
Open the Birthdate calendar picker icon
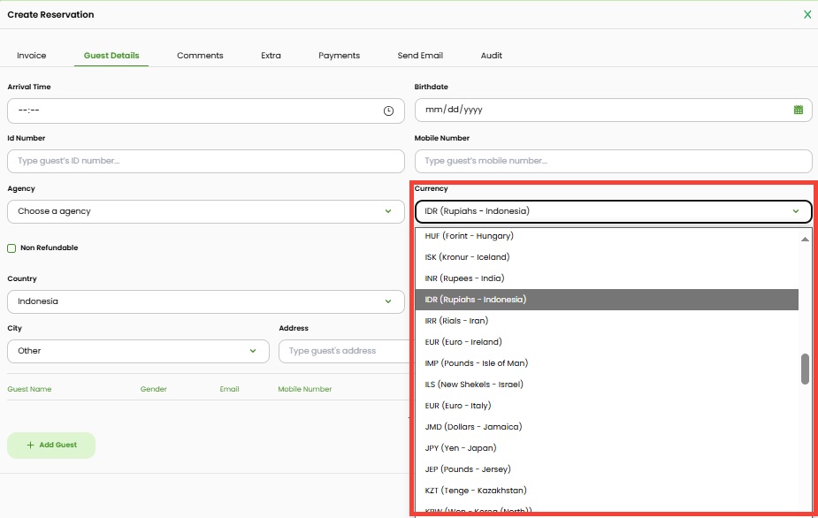click(799, 110)
